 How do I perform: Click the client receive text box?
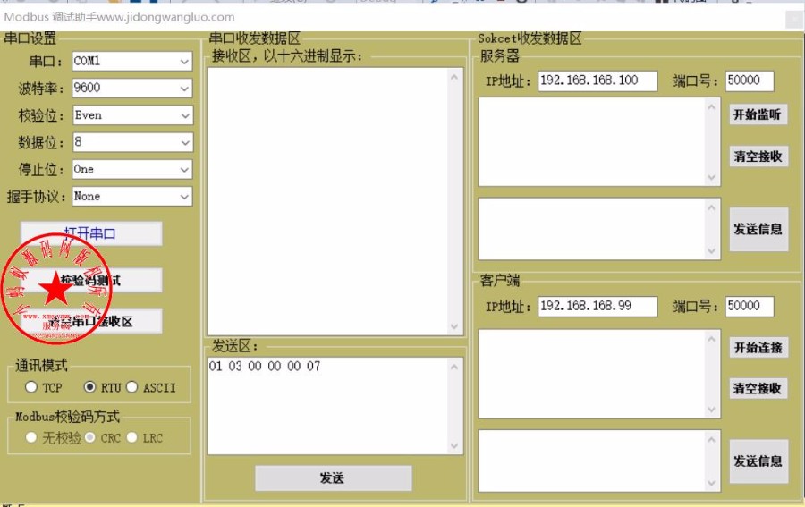[599, 374]
